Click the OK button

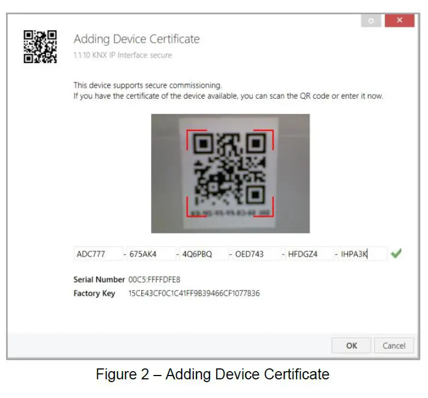pos(351,345)
